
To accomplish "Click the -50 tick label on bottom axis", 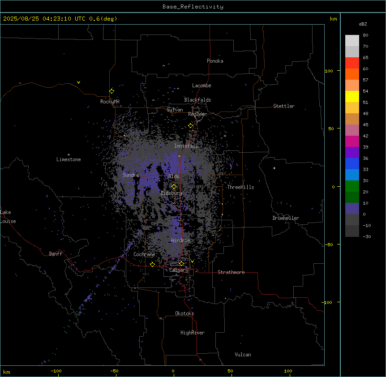I will (x=114, y=371).
